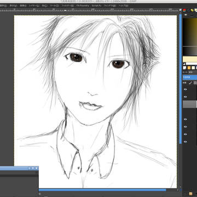Click the yellow icon at top of right dock
This screenshot has width=197, height=197.
192,10
